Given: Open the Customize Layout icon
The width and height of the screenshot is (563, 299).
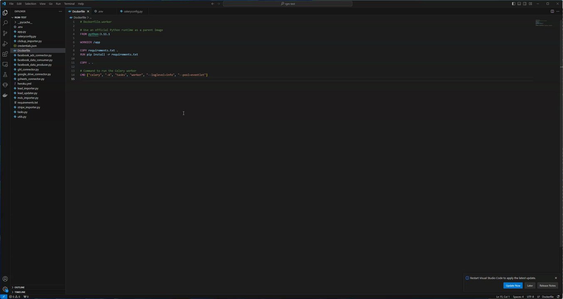Looking at the screenshot, I should 531,4.
